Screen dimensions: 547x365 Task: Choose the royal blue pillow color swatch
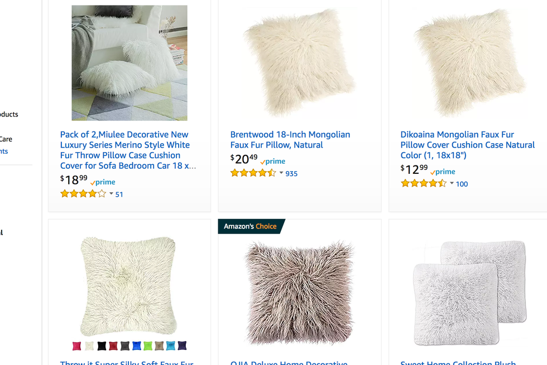point(137,346)
